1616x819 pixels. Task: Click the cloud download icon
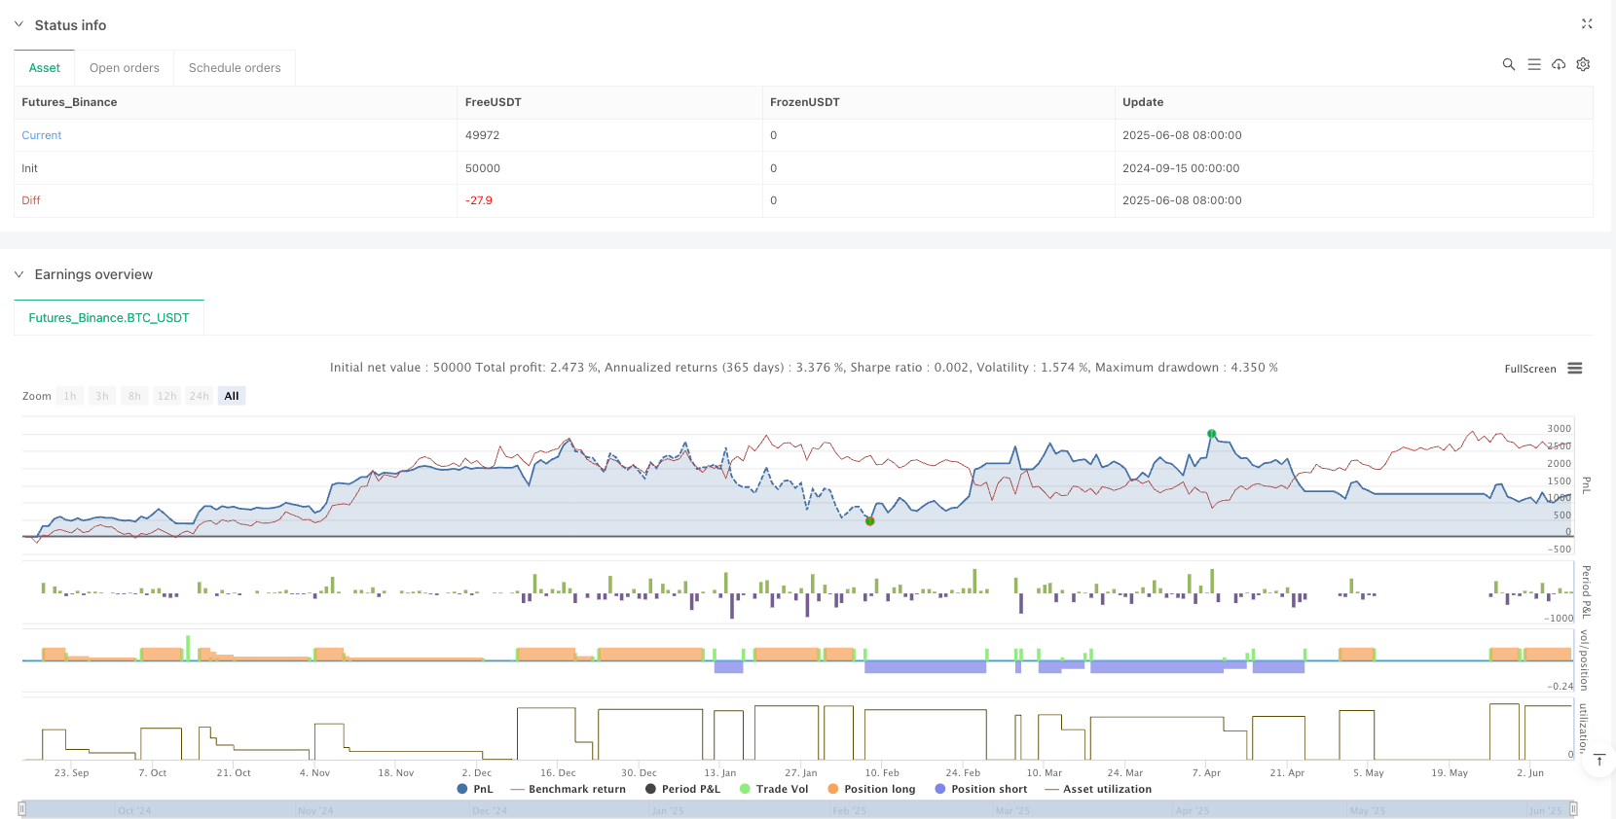[x=1559, y=64]
